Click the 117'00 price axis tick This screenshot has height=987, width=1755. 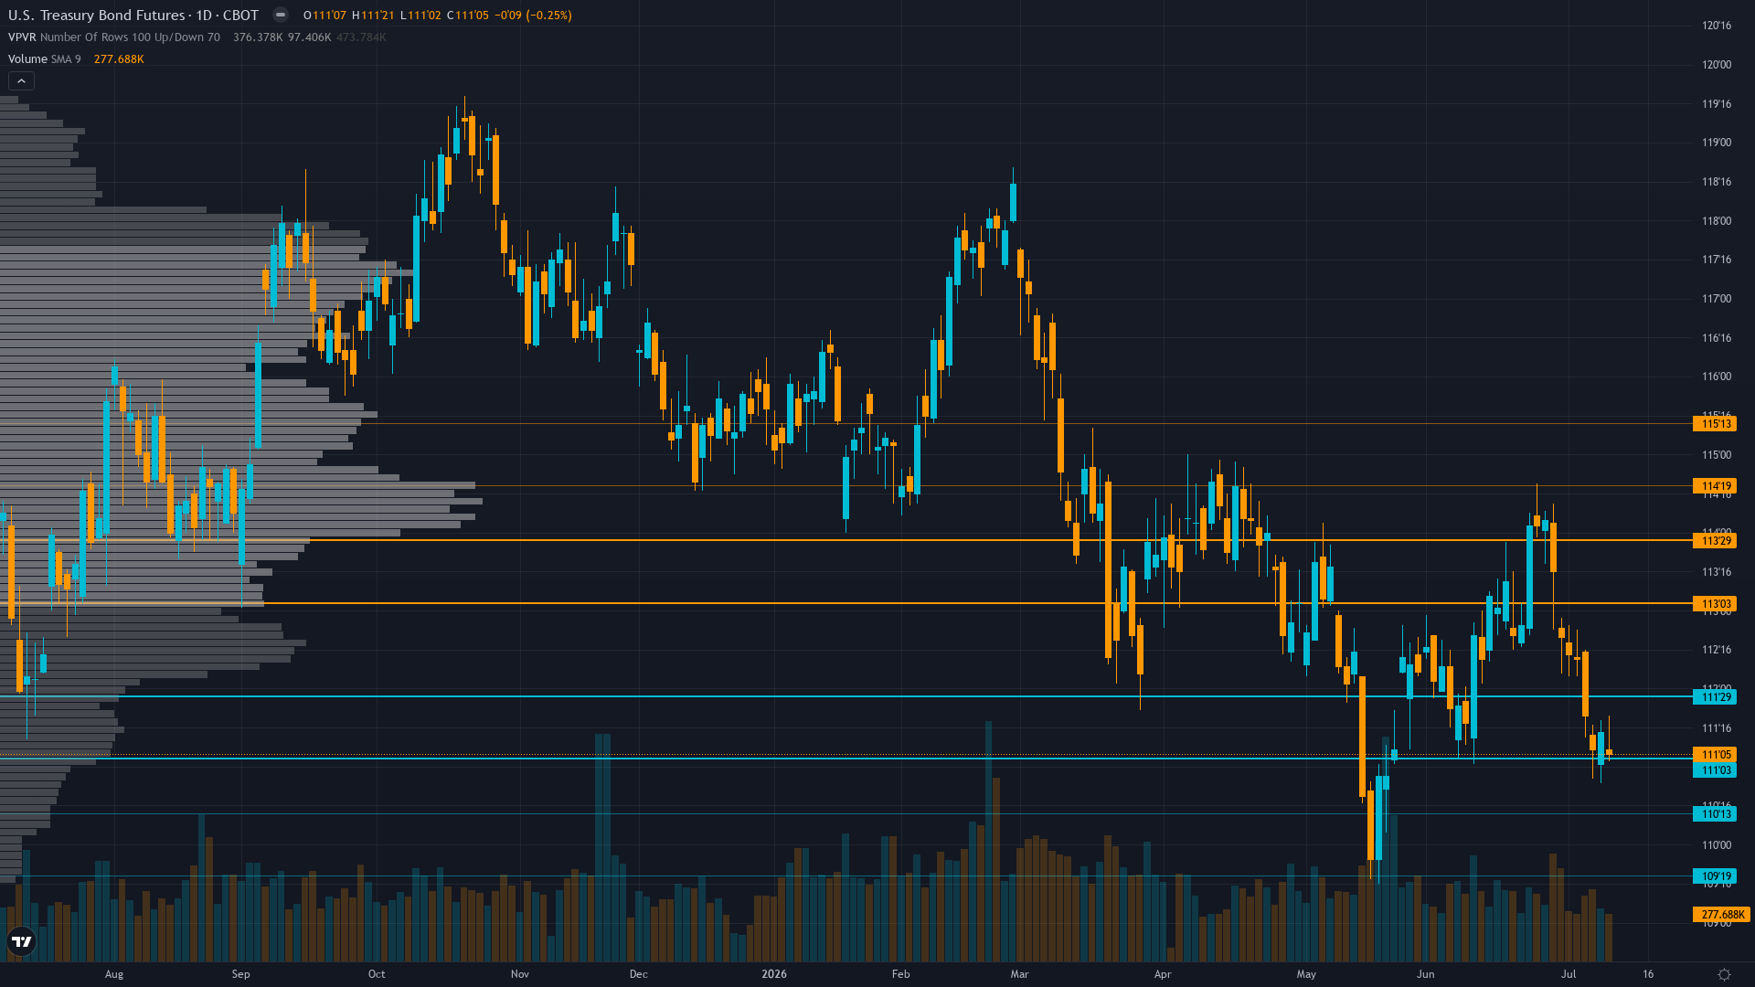(1717, 299)
